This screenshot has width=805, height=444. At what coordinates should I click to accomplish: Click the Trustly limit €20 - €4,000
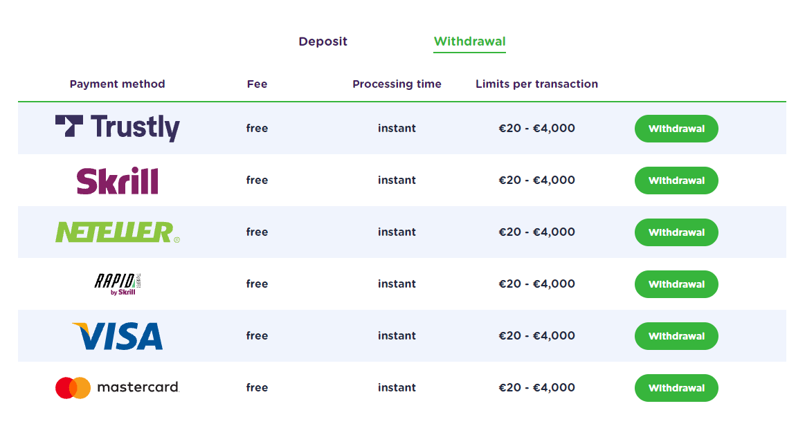tap(536, 128)
